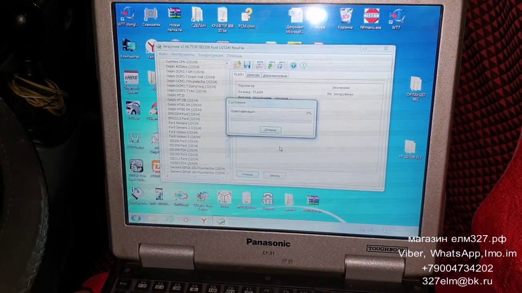
Task: Click the Чтение button
Action: click(247, 175)
